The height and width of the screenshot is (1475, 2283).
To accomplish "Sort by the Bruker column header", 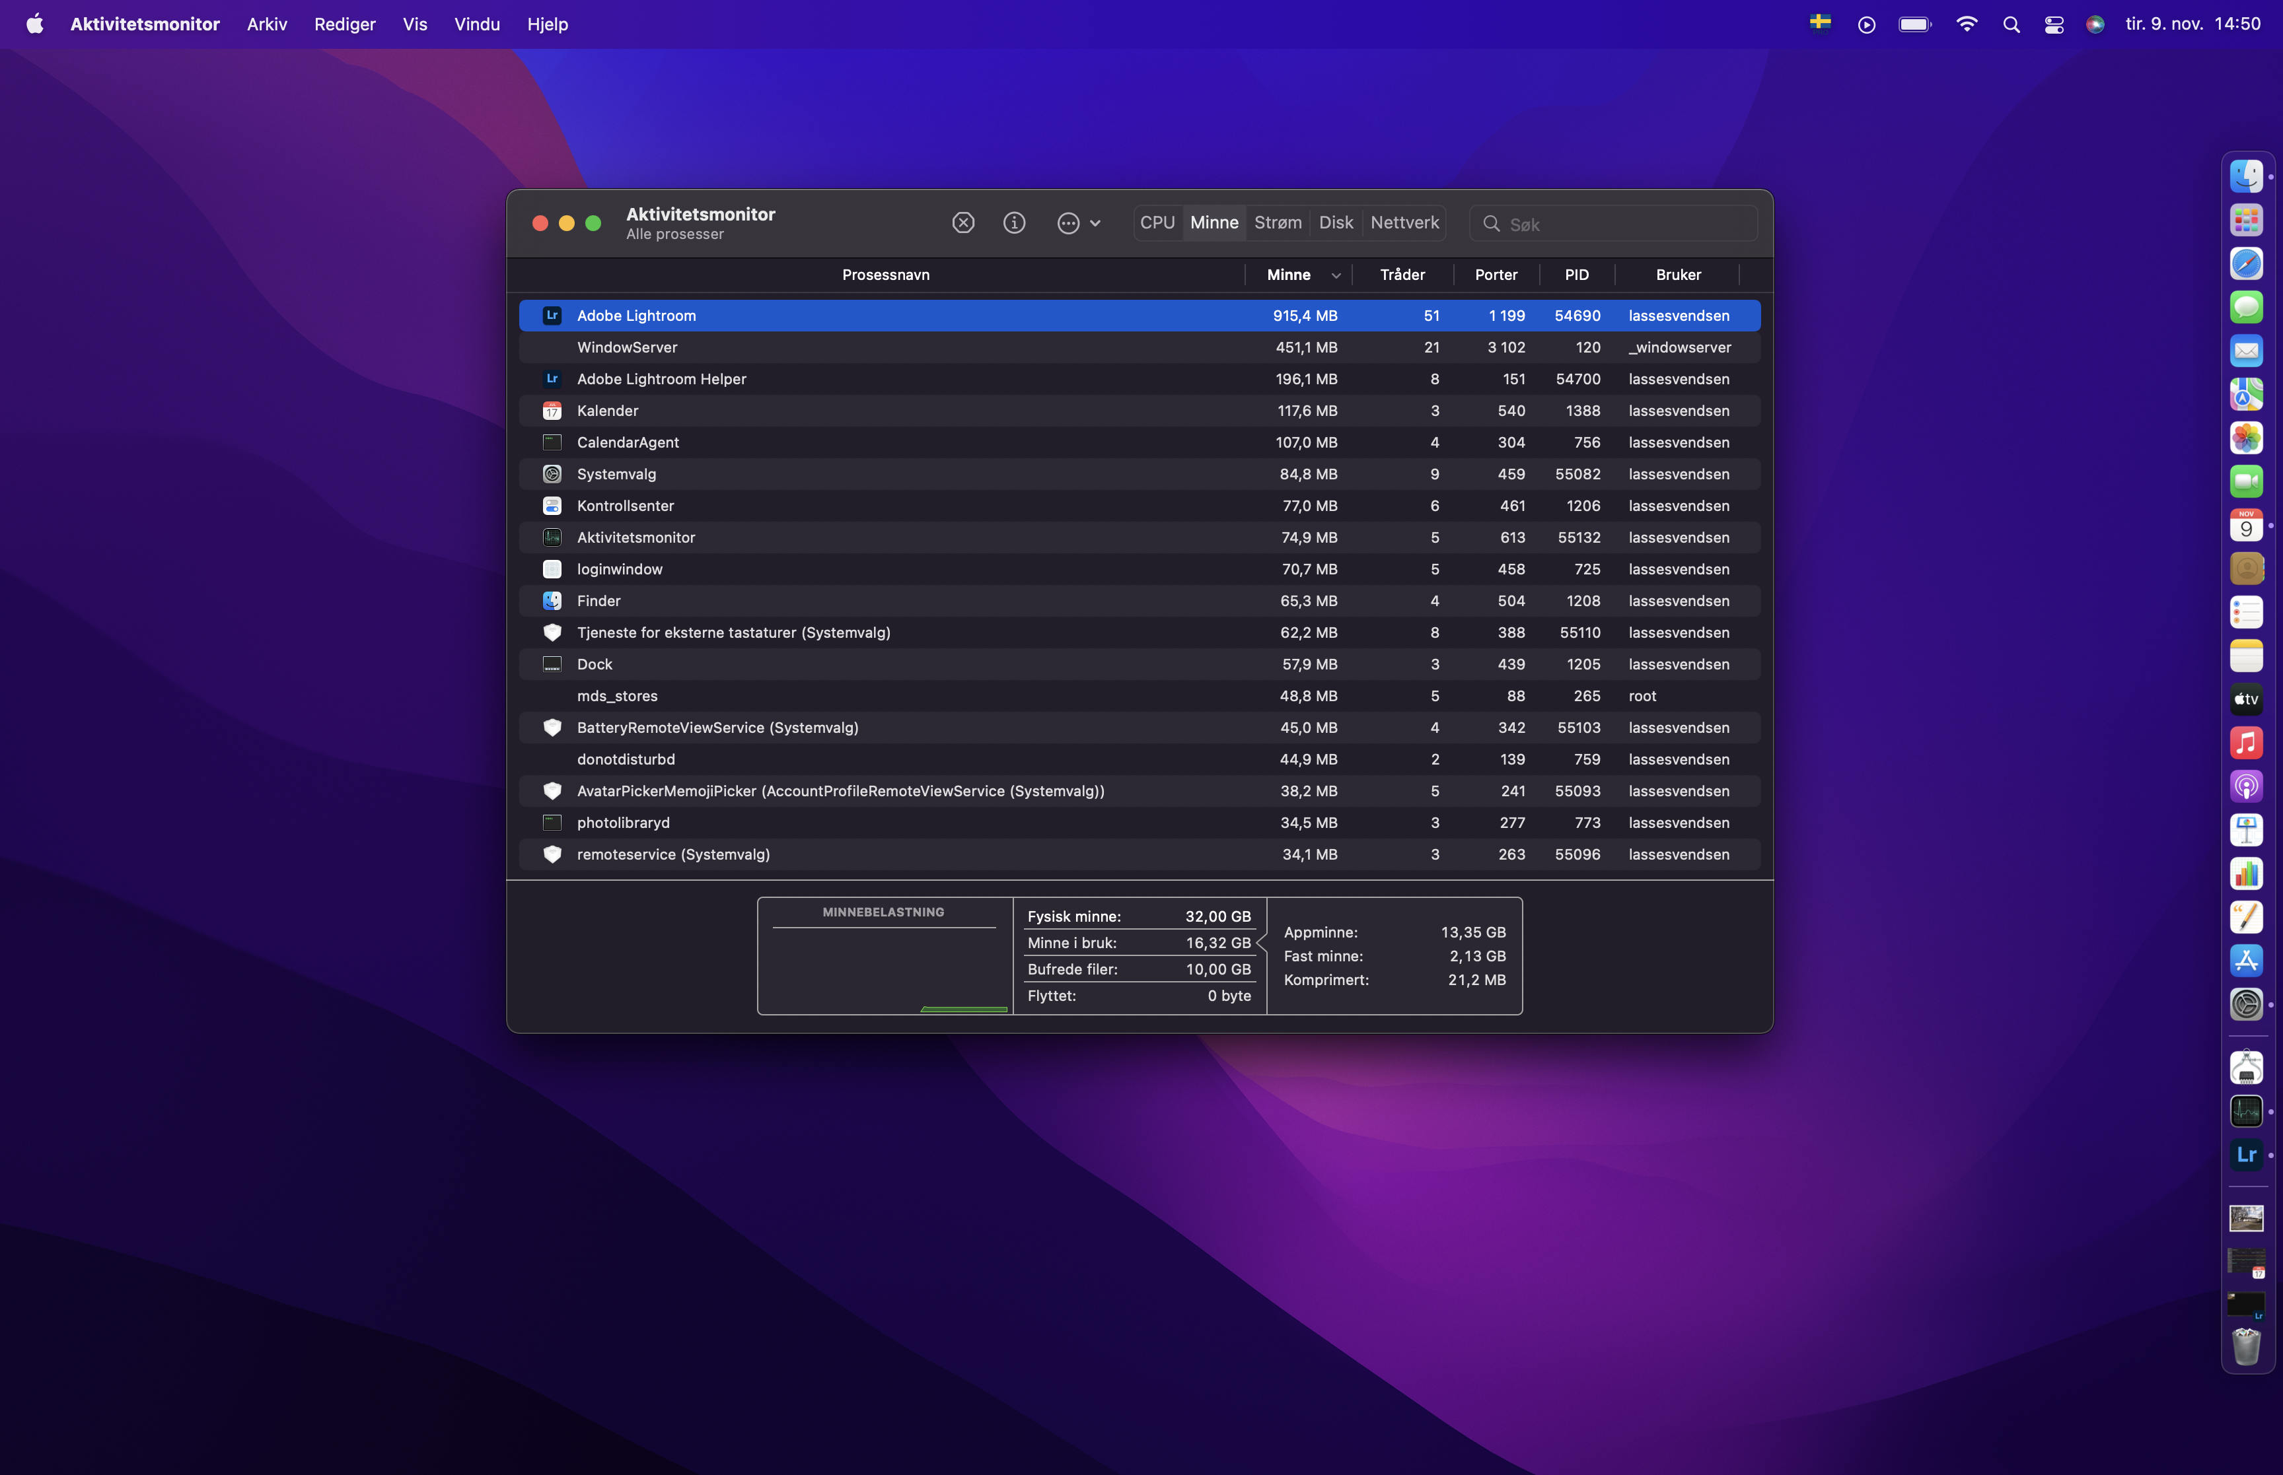I will point(1679,275).
